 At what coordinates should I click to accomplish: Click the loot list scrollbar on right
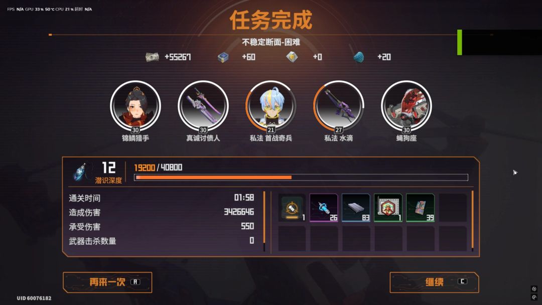473,221
